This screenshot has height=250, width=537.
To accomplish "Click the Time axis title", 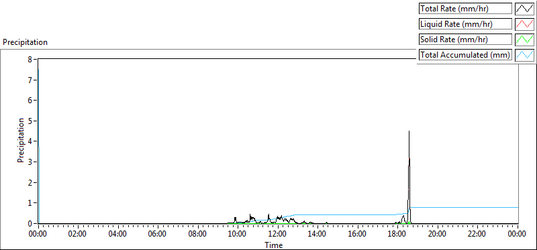I will click(273, 245).
